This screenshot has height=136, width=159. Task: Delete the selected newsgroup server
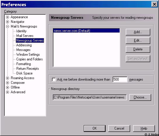(x=138, y=49)
